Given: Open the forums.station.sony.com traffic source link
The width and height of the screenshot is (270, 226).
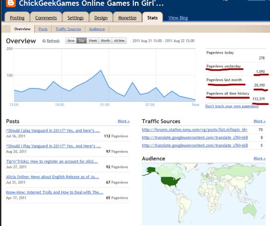Looking at the screenshot, I should 194,130.
